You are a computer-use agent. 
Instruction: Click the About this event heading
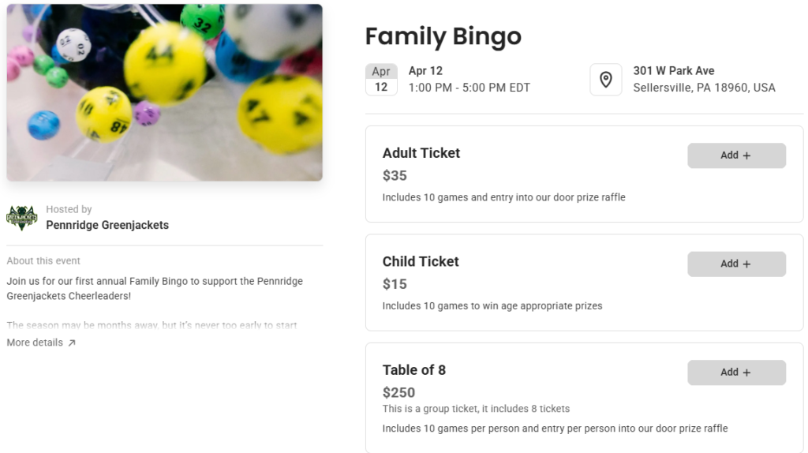tap(43, 260)
